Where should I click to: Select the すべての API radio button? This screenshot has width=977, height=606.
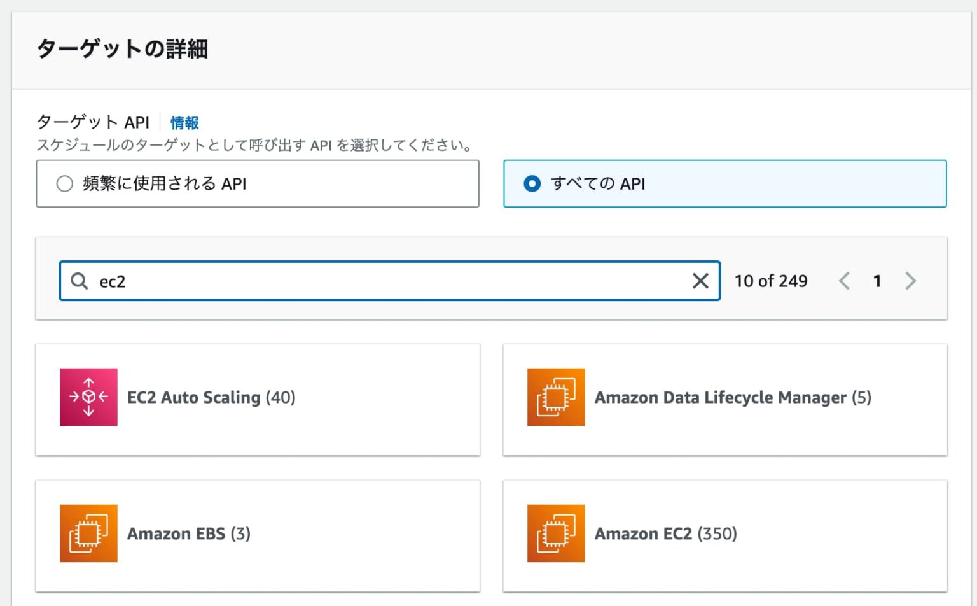(x=532, y=183)
